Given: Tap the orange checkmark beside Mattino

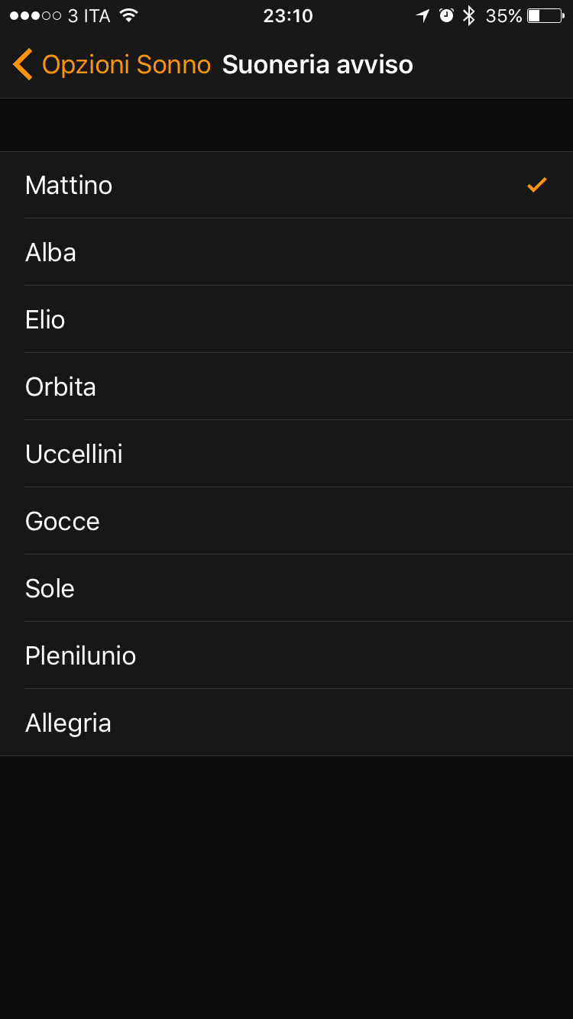Looking at the screenshot, I should coord(537,185).
